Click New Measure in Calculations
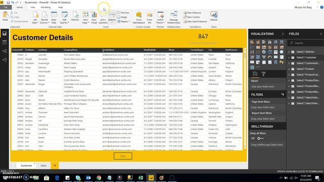 click(192, 13)
